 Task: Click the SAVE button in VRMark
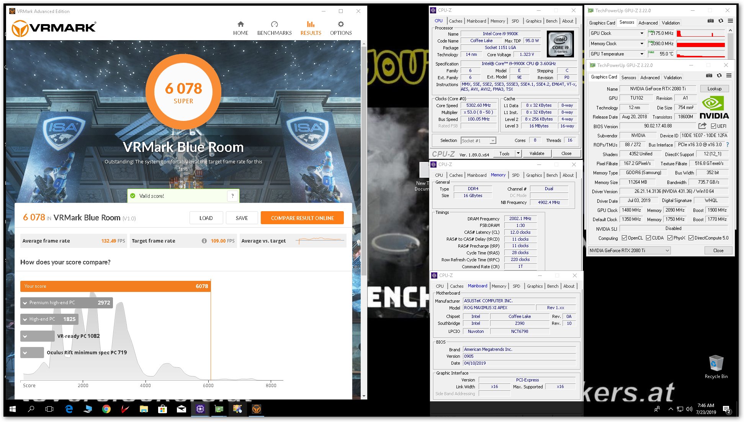242,218
